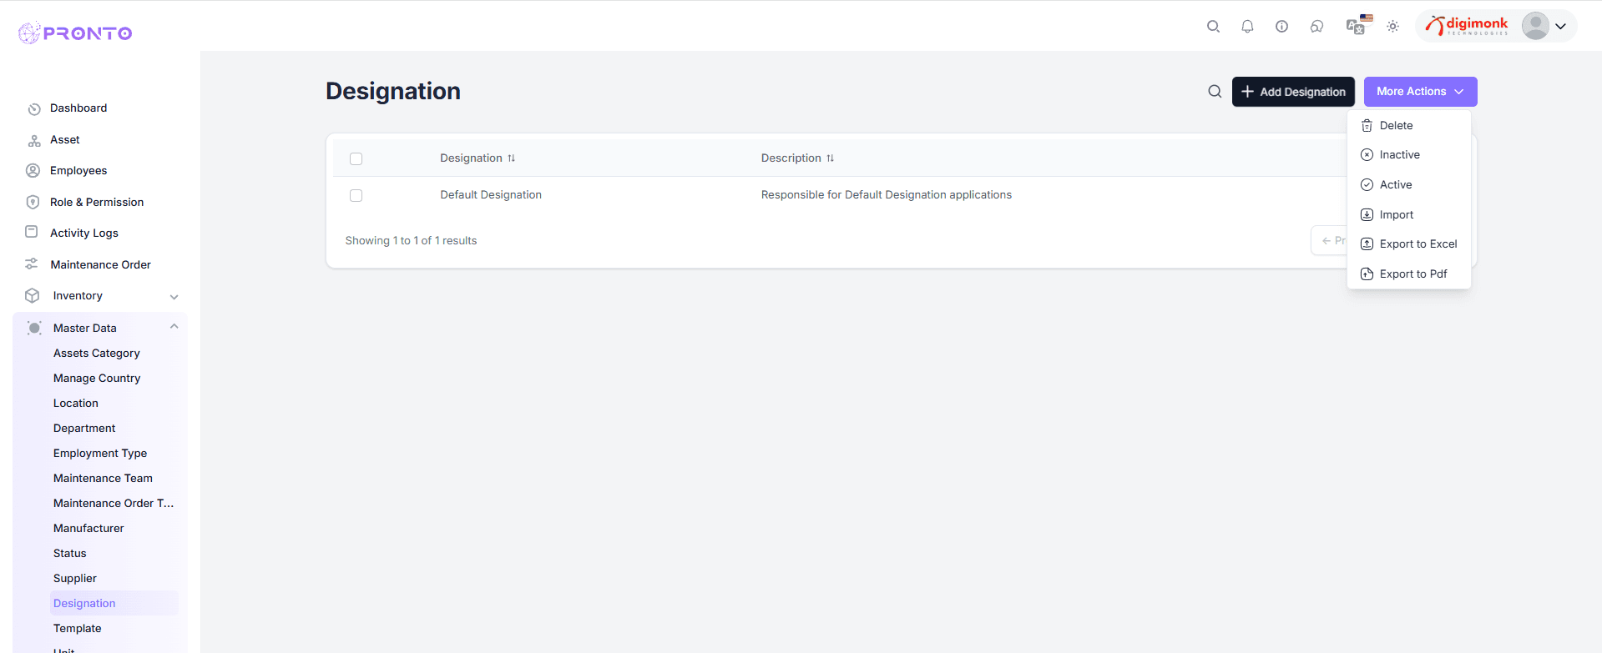
Task: Open the user profile dropdown
Action: (1544, 27)
